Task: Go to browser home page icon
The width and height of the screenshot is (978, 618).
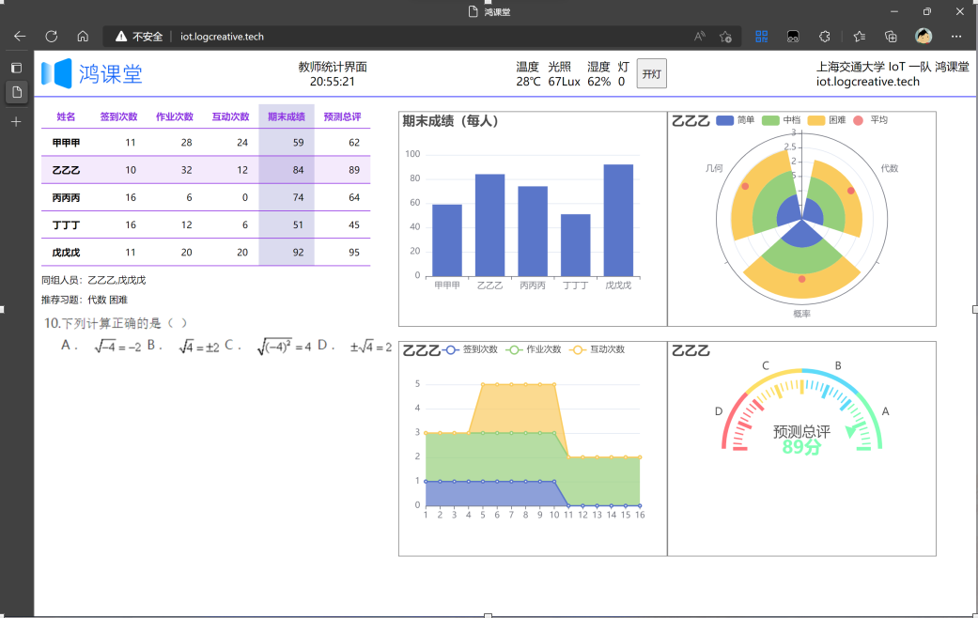Action: (83, 37)
